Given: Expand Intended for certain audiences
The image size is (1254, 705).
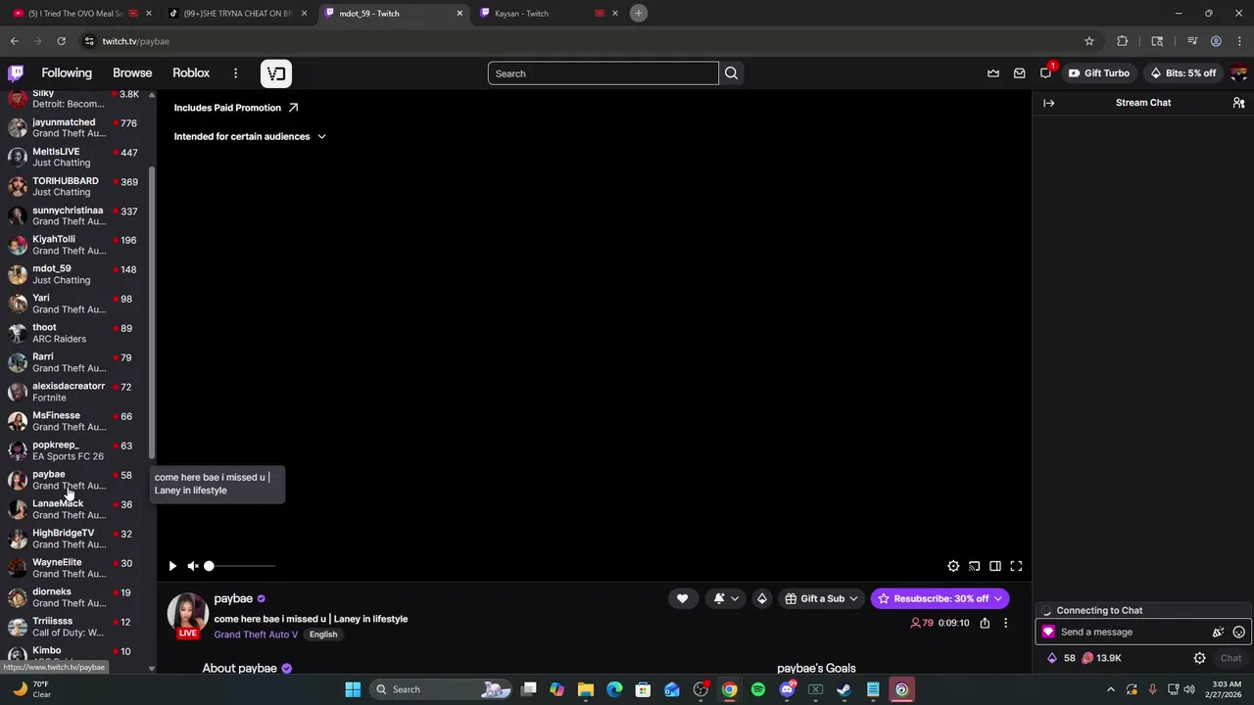Looking at the screenshot, I should click(250, 136).
